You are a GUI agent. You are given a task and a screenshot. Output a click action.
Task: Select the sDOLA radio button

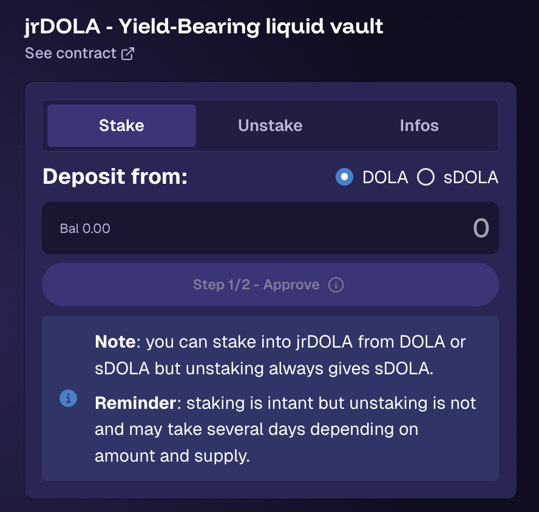click(426, 177)
